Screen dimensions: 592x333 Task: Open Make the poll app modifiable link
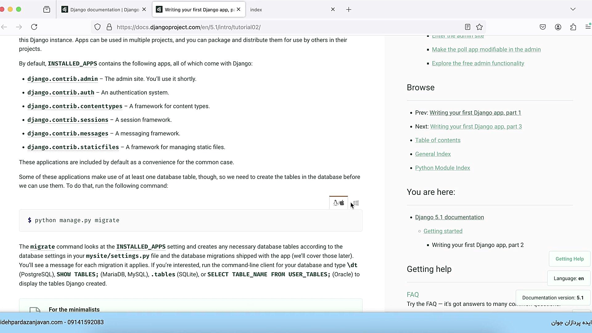tap(486, 49)
